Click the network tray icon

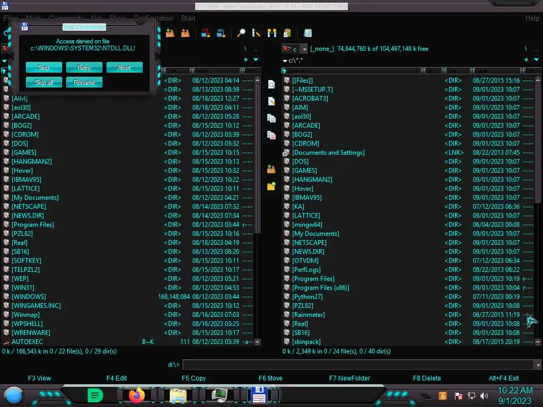tap(471, 395)
